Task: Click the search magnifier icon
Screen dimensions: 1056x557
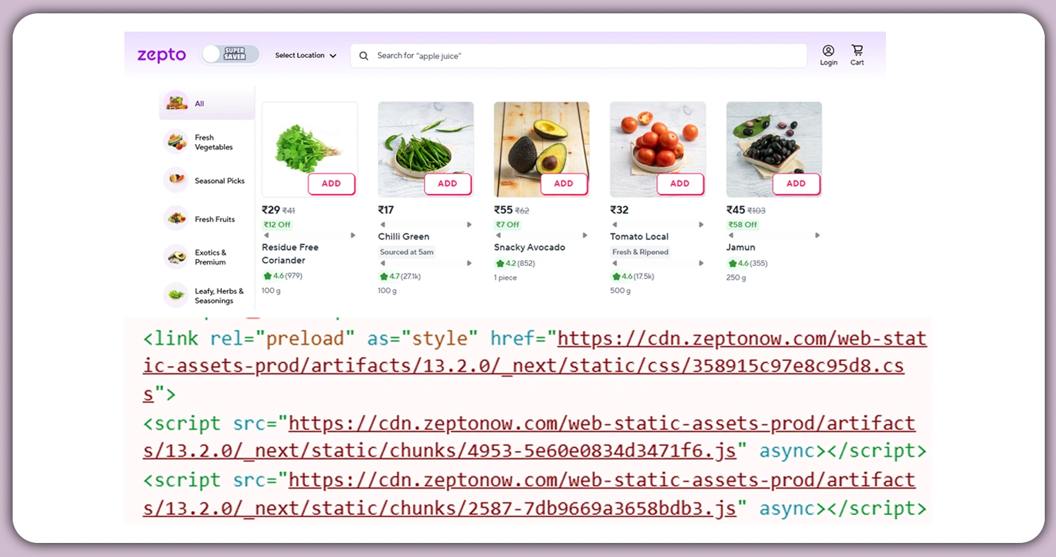Action: click(363, 55)
